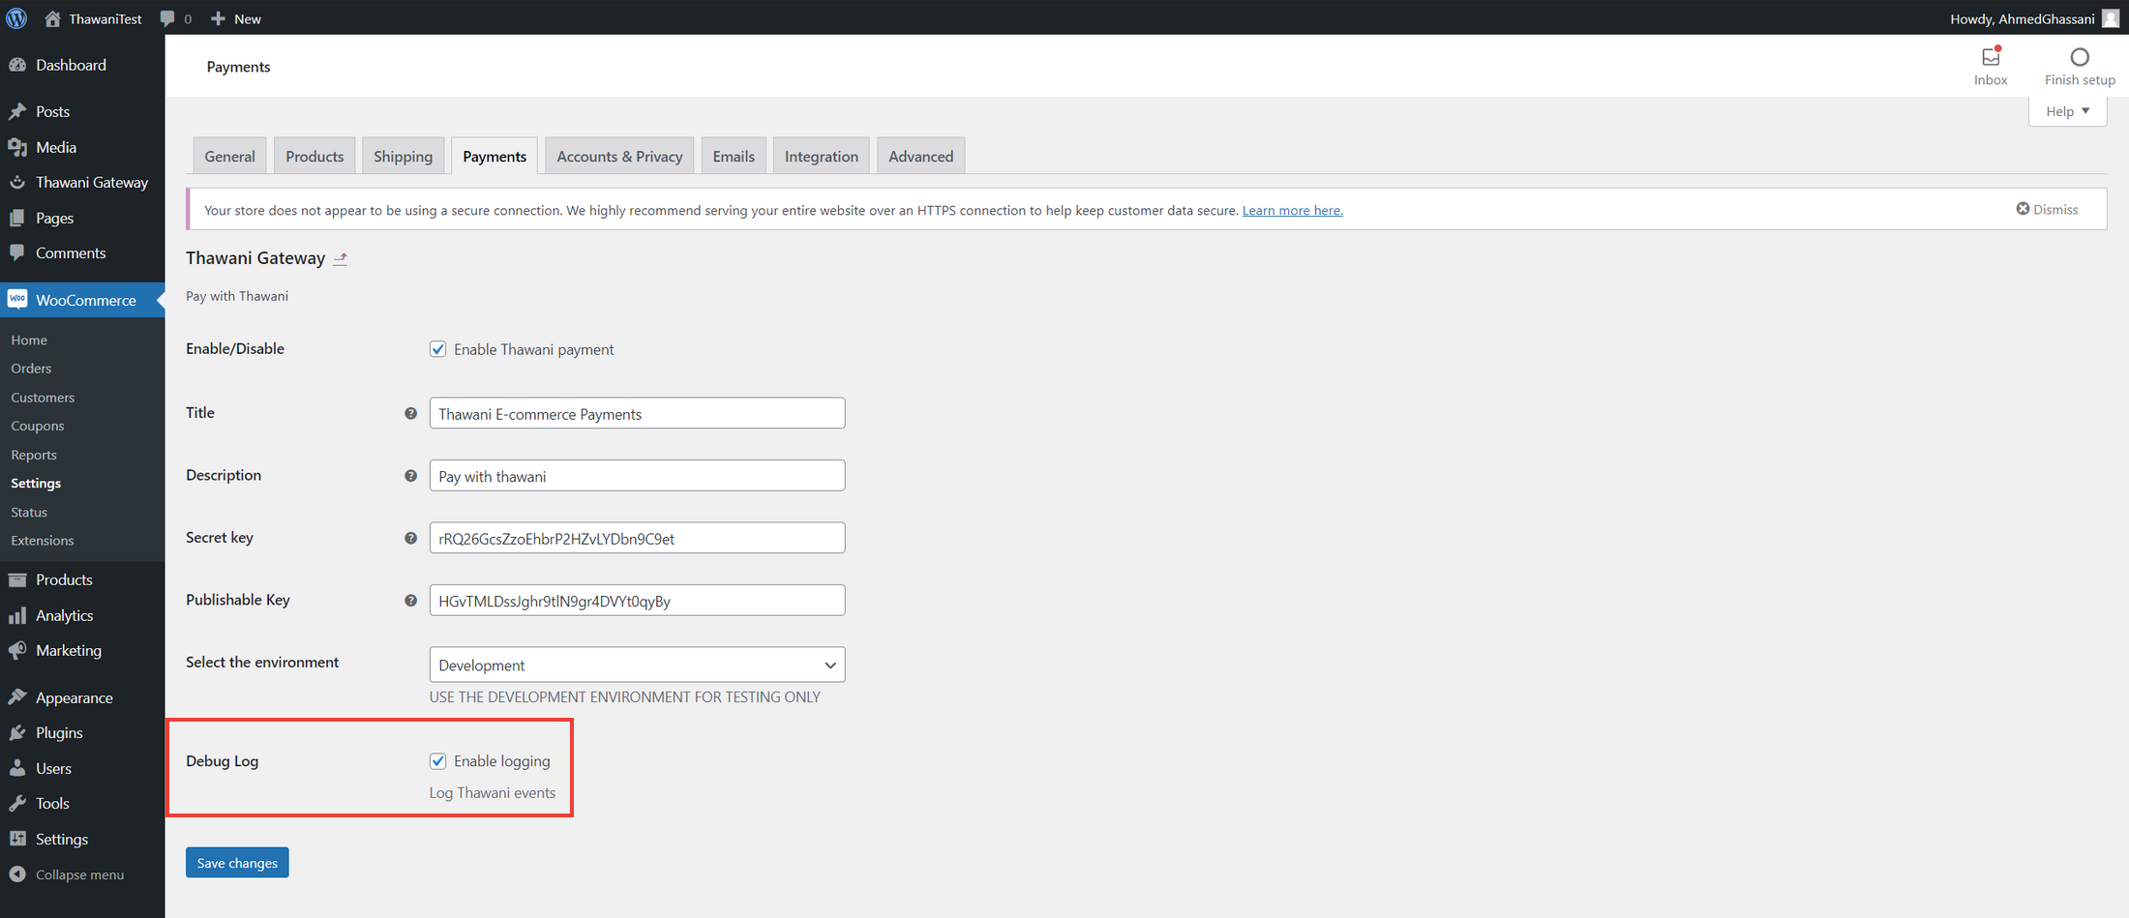Open Media icon in sidebar
Screen dimensions: 2129x918
tap(17, 147)
